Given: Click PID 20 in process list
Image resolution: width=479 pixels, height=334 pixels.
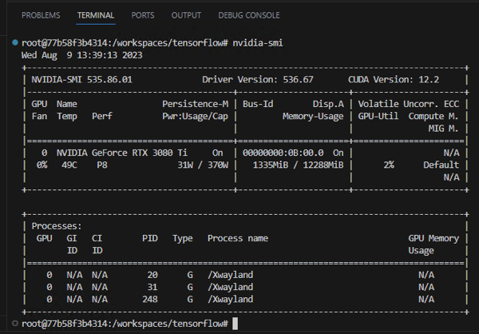Looking at the screenshot, I should click(x=152, y=275).
